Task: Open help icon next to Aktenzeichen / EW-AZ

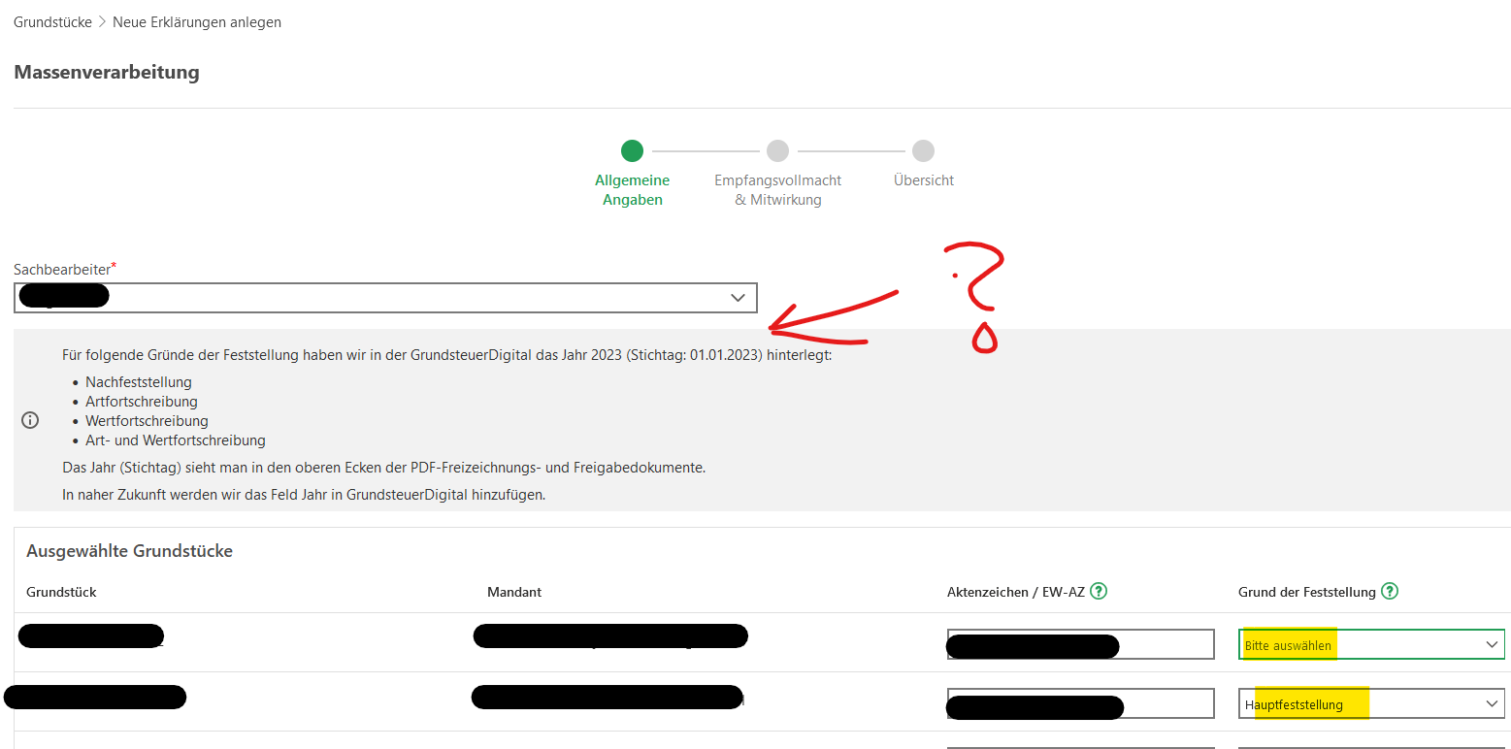Action: pos(1099,591)
